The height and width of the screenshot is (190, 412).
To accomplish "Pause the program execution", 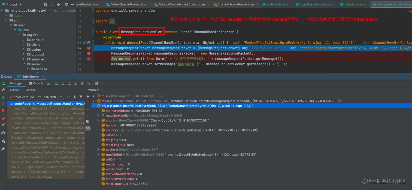I will point(3,104).
